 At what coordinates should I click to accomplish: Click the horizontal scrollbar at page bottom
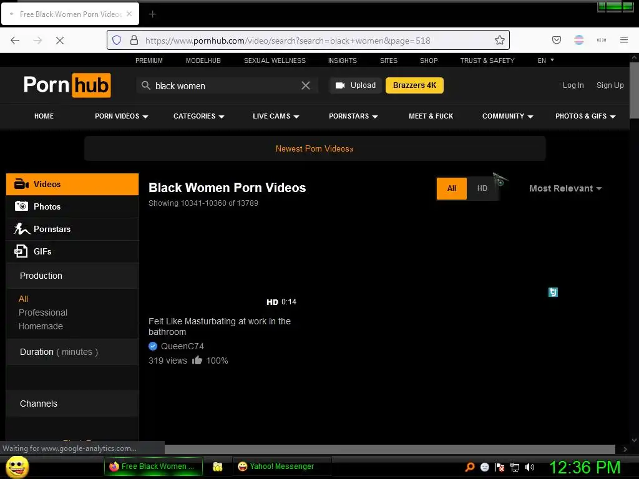389,449
